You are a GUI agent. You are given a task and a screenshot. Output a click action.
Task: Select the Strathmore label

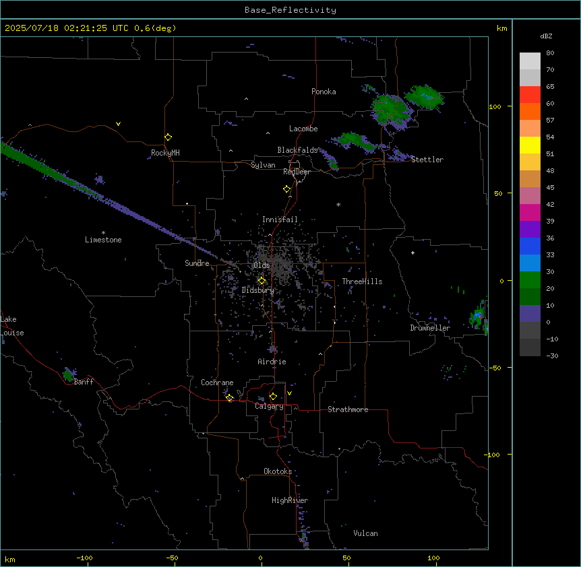pyautogui.click(x=348, y=409)
